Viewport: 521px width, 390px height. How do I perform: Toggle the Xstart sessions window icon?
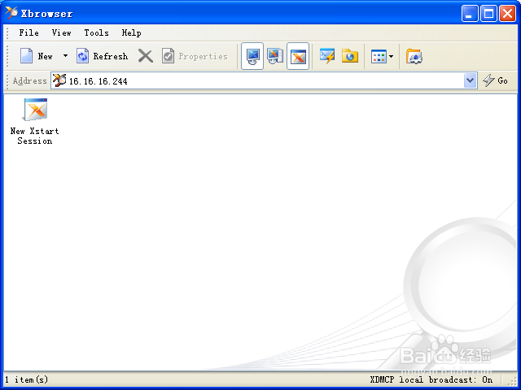pos(298,56)
